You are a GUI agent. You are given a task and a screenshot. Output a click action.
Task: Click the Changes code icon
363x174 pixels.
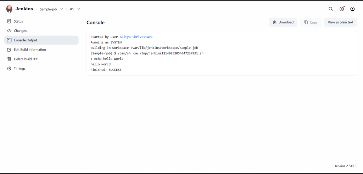[x=9, y=31]
